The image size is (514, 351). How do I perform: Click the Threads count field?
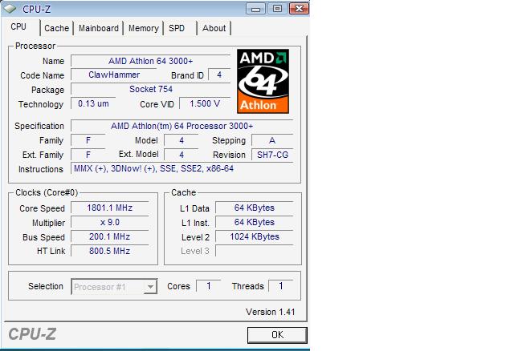click(280, 286)
